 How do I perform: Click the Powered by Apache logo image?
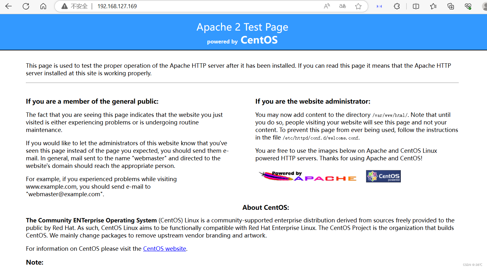(x=308, y=176)
